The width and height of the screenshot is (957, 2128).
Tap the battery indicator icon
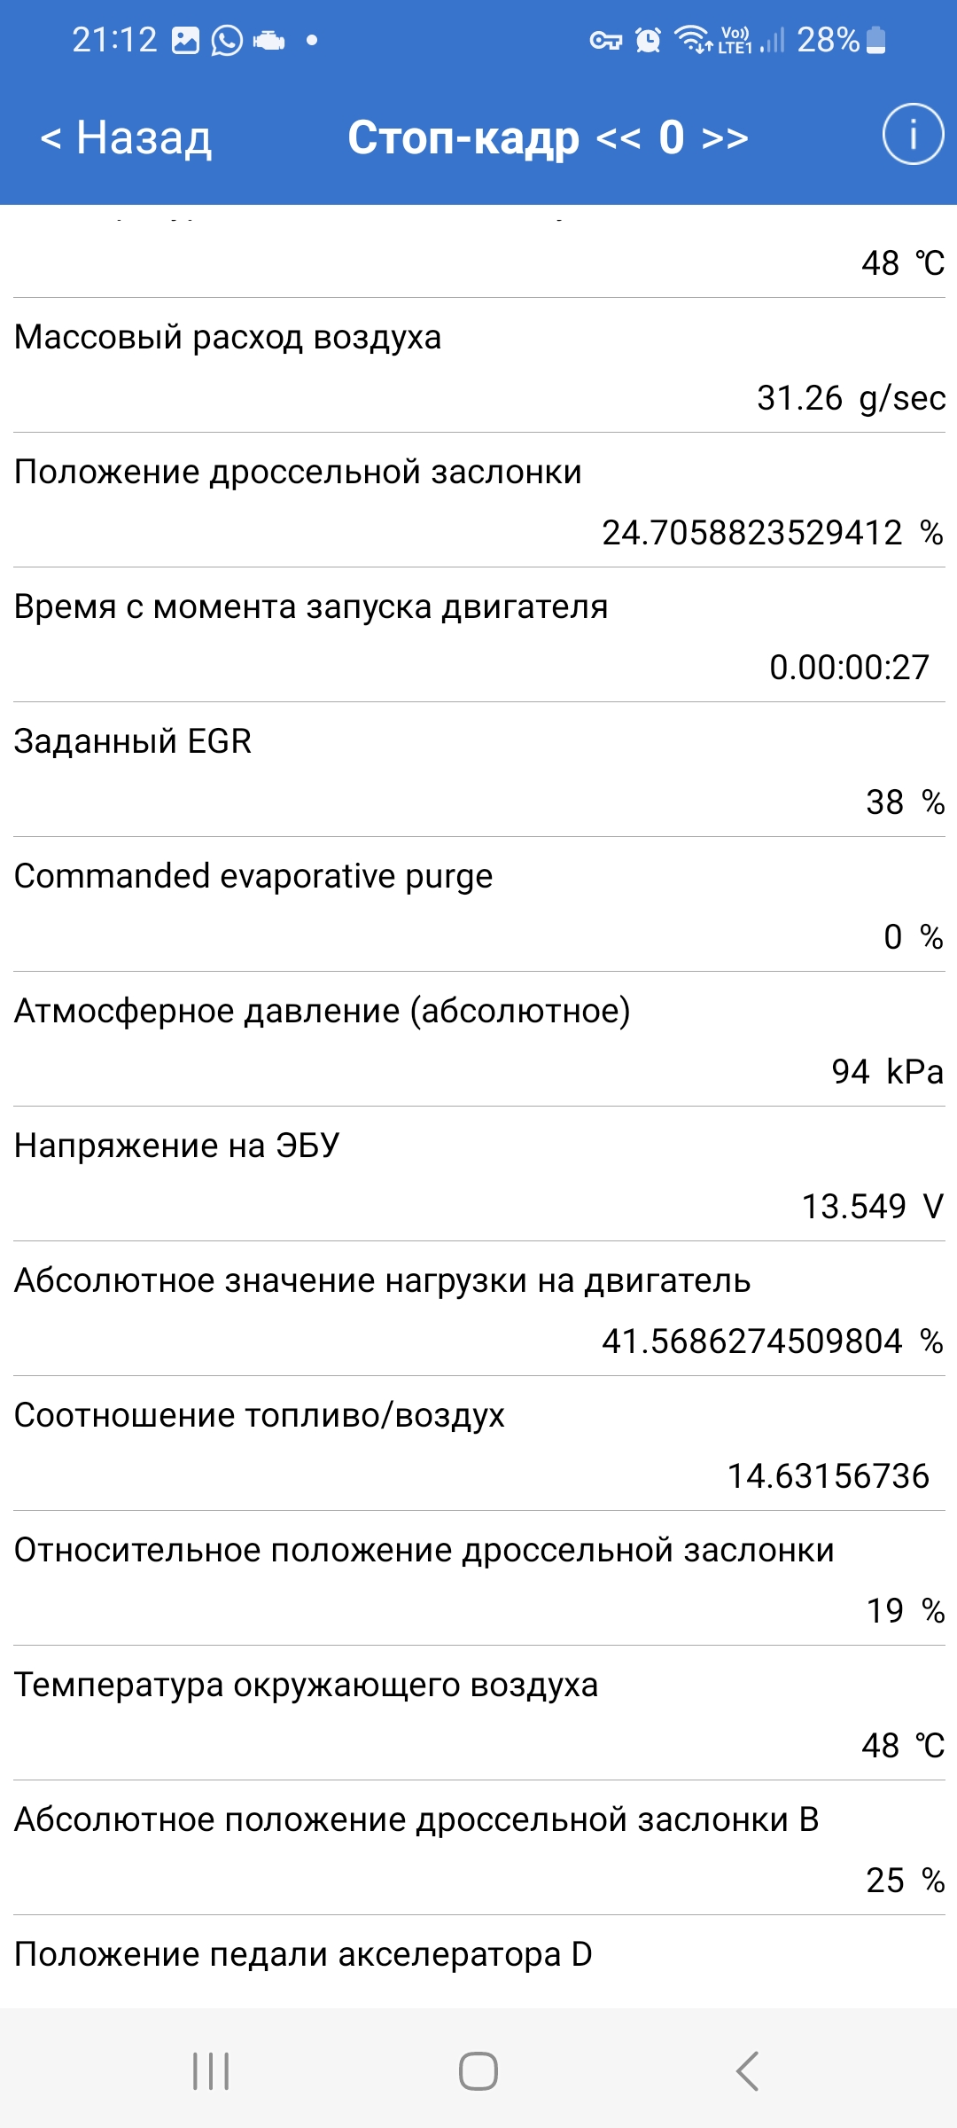875,41
